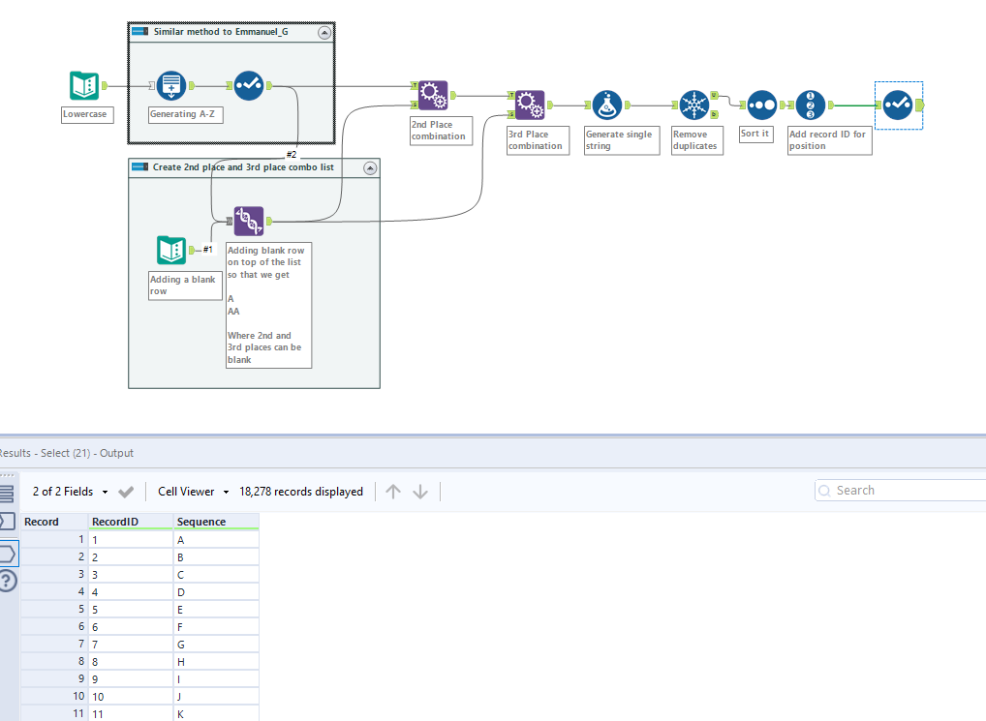This screenshot has height=721, width=986.
Task: Click the Remove duplicates Unique tool
Action: click(696, 105)
